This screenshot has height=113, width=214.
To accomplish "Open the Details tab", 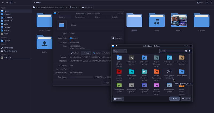I will point(115,17).
